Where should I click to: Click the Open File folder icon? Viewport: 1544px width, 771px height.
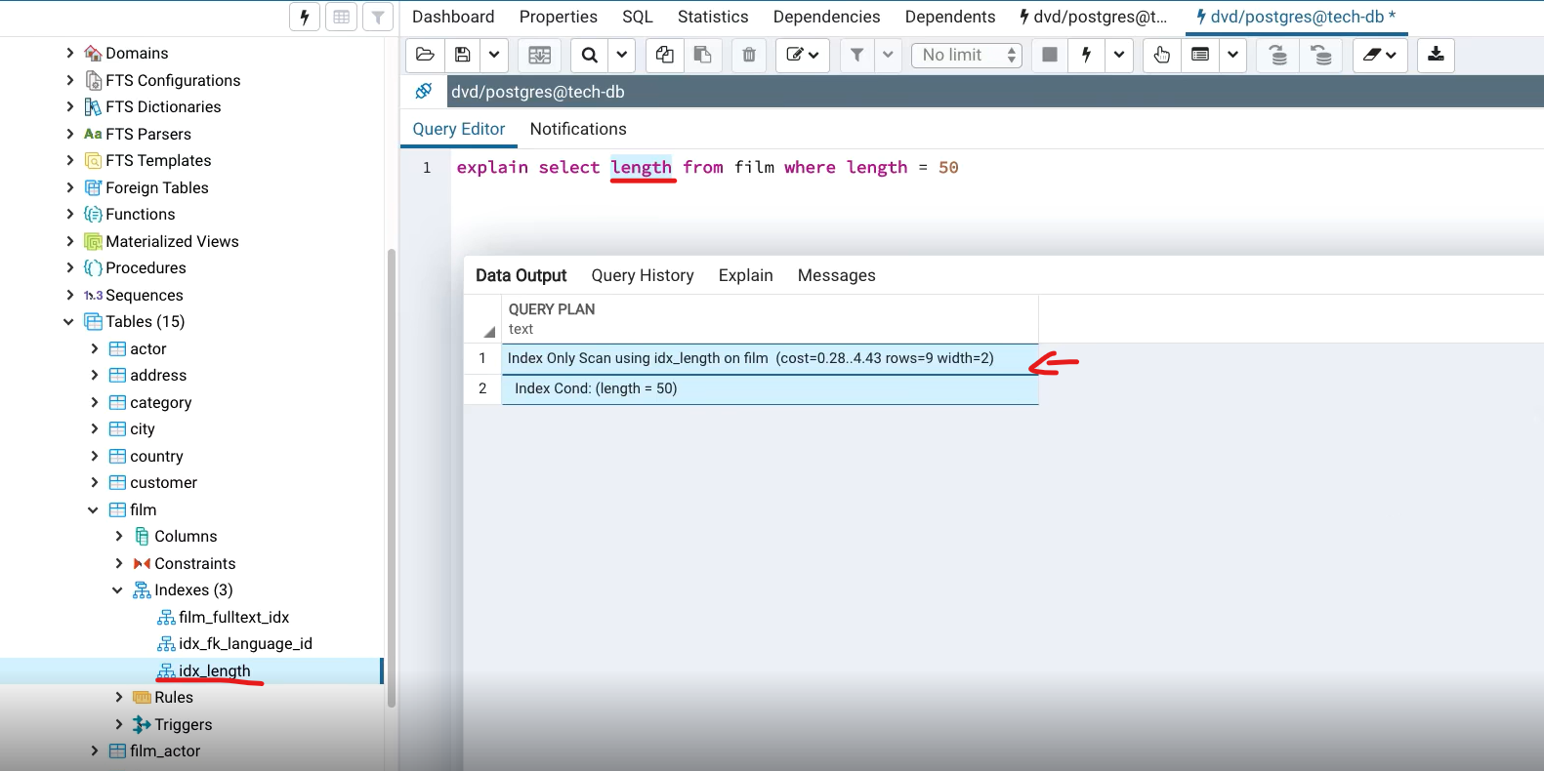[x=426, y=55]
